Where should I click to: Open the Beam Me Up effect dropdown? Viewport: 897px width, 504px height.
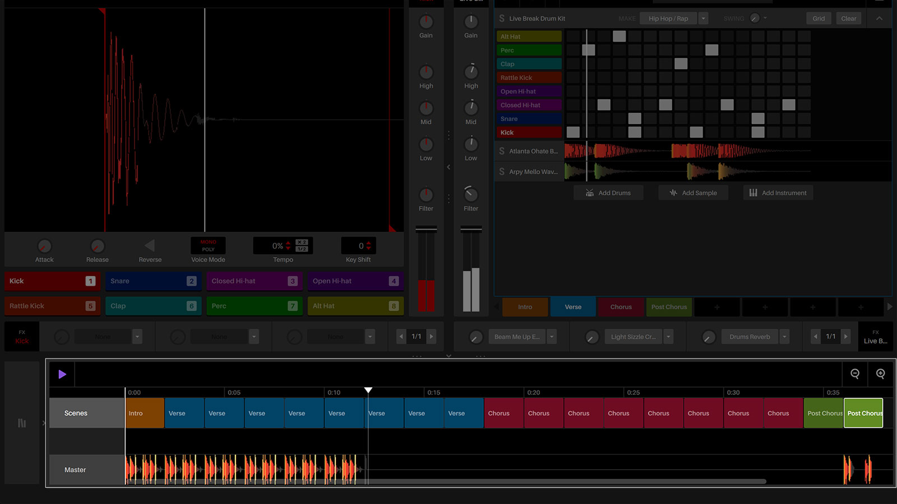point(552,337)
